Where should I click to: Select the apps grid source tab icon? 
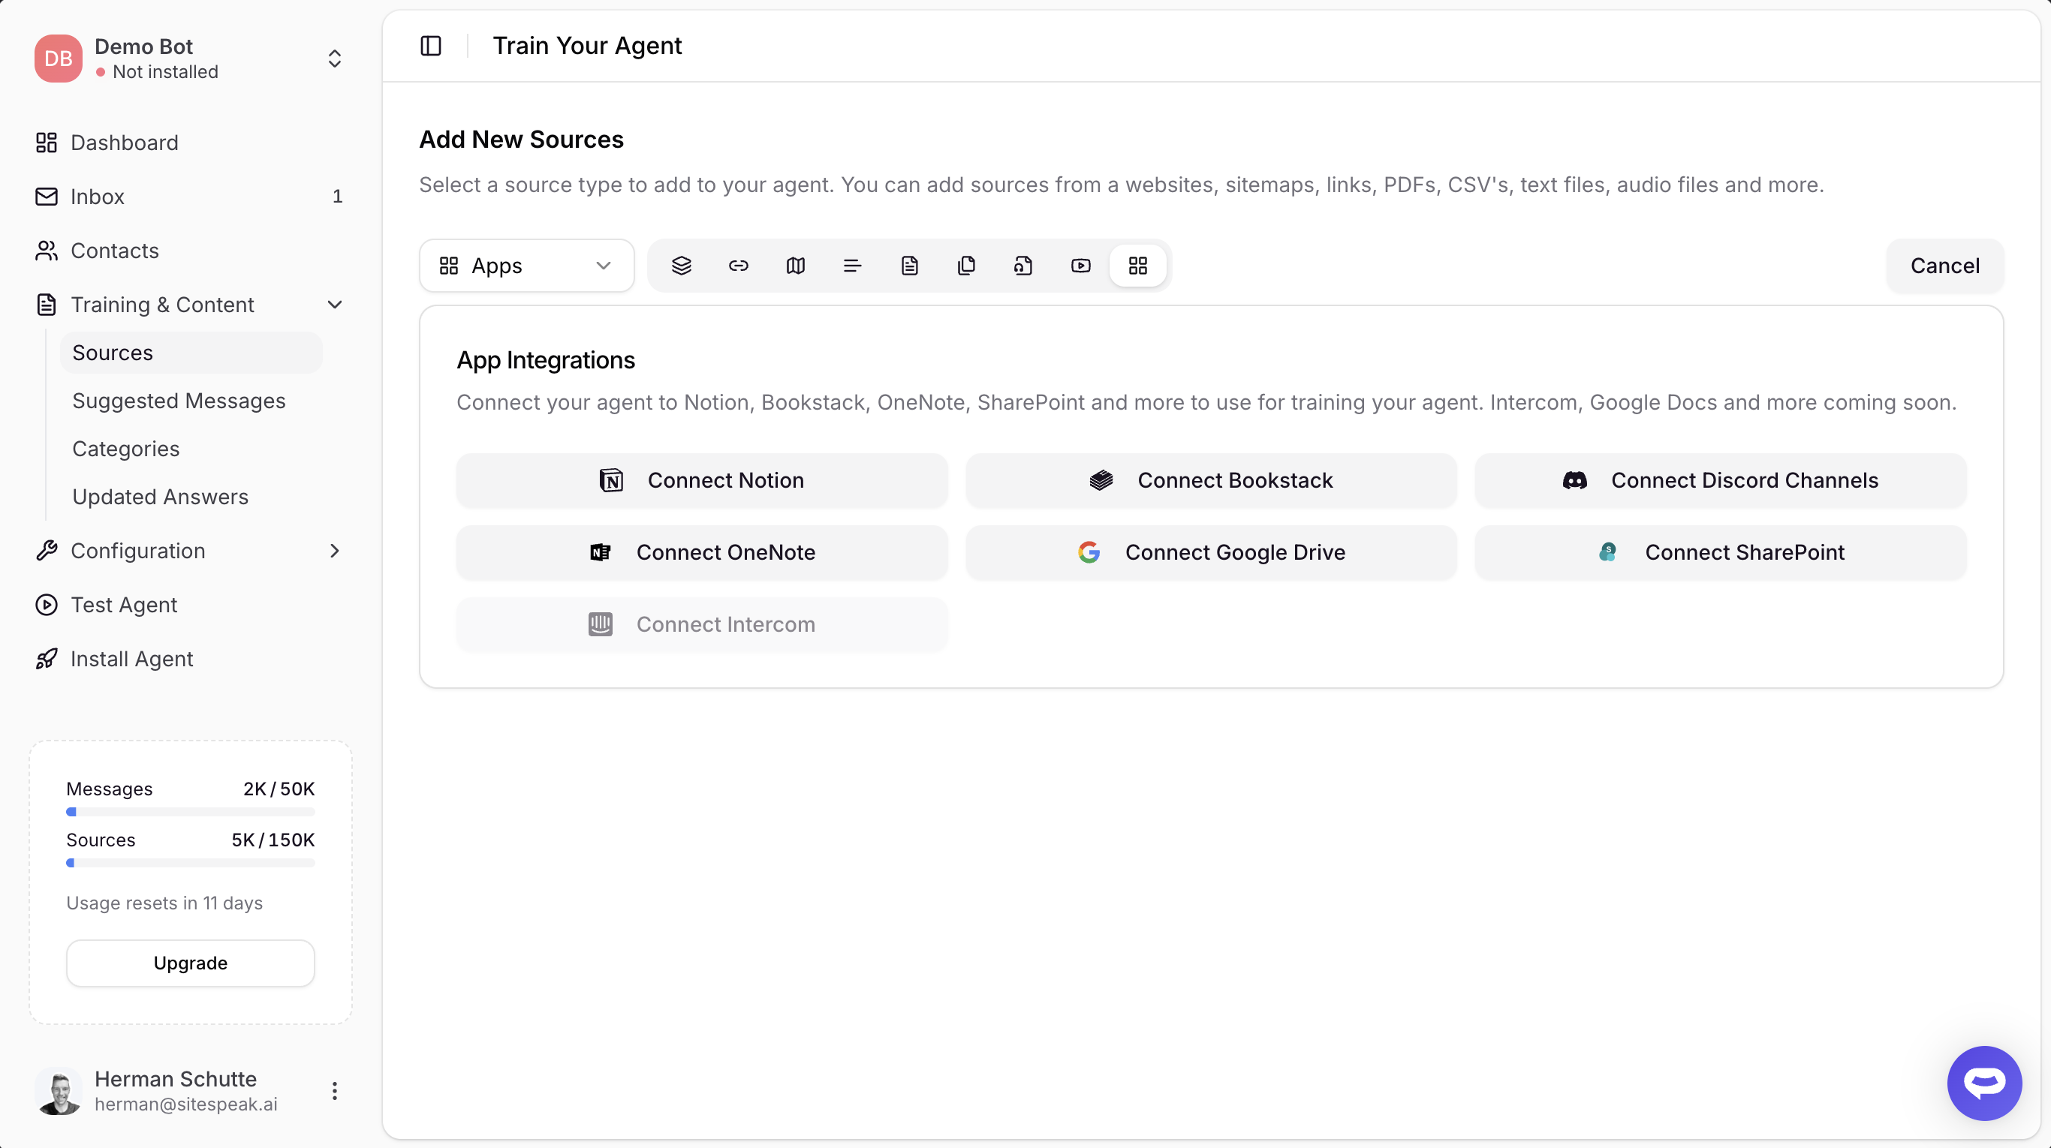1138,266
